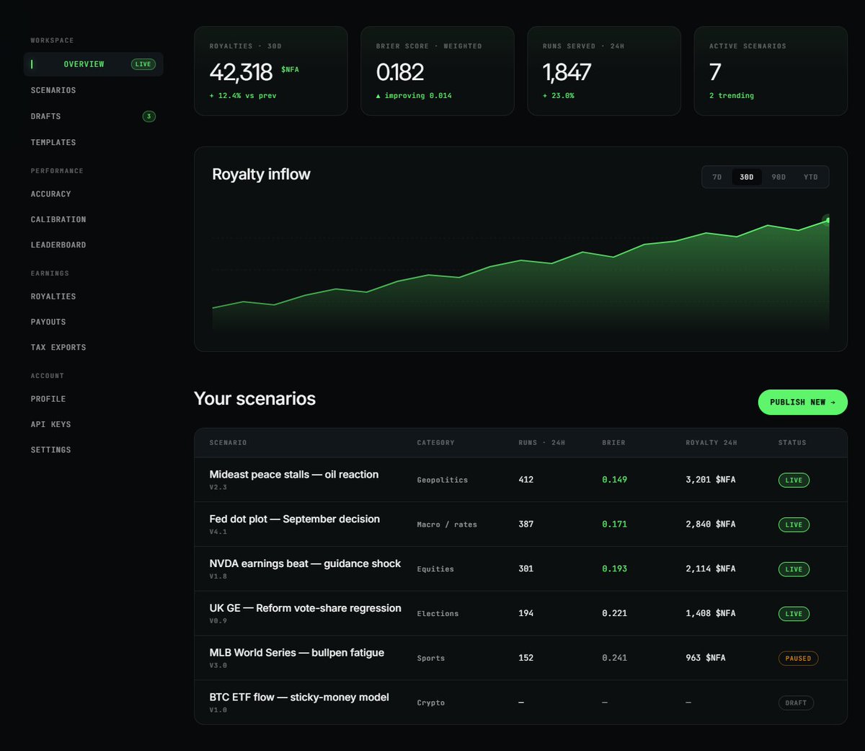Click the Runs served card value 1,847
This screenshot has width=865, height=751.
(x=567, y=72)
